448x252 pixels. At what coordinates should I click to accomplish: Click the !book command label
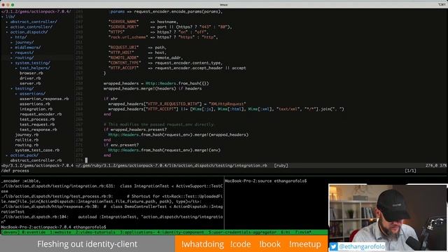coord(270,244)
